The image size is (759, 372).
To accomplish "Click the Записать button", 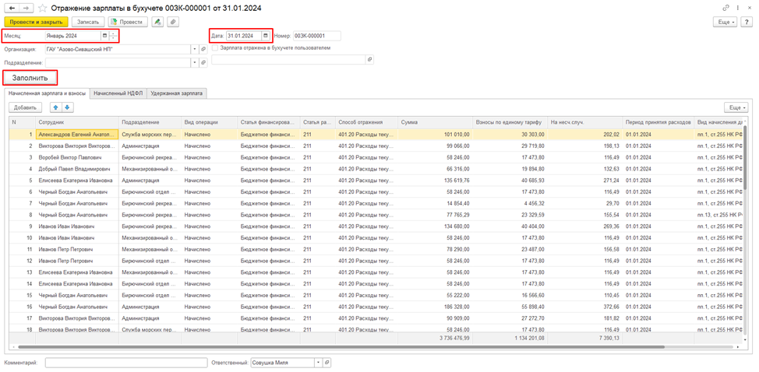I will [x=88, y=23].
